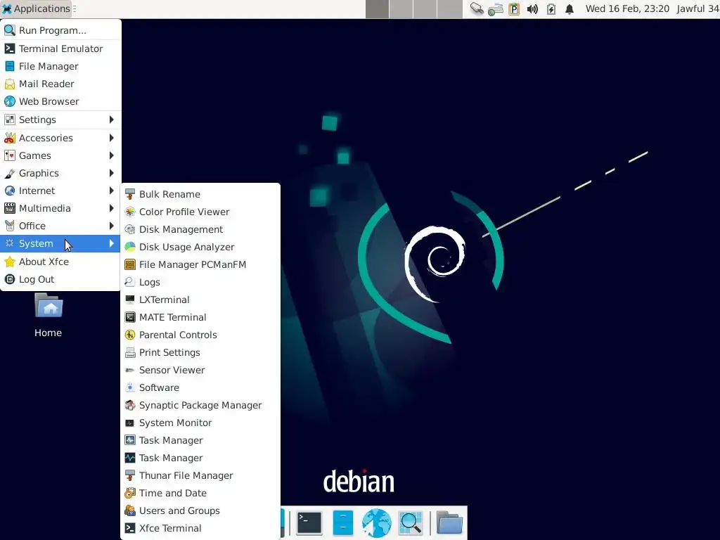Open Mail Reader menu entry
720x540 pixels.
(60, 84)
